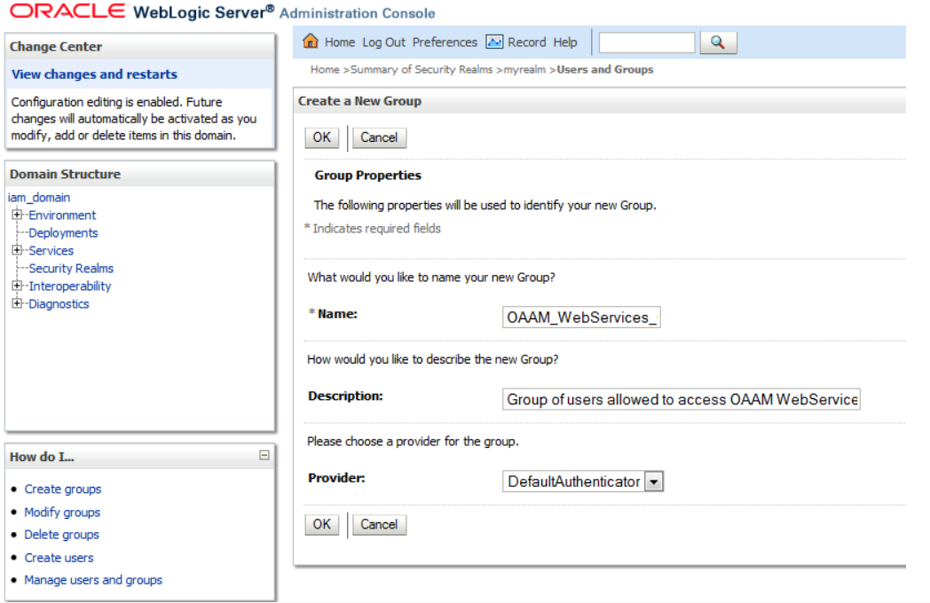Open Delete groups help link

(x=62, y=535)
